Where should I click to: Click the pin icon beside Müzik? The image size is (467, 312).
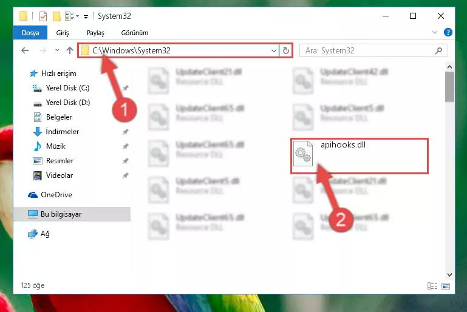(x=125, y=146)
